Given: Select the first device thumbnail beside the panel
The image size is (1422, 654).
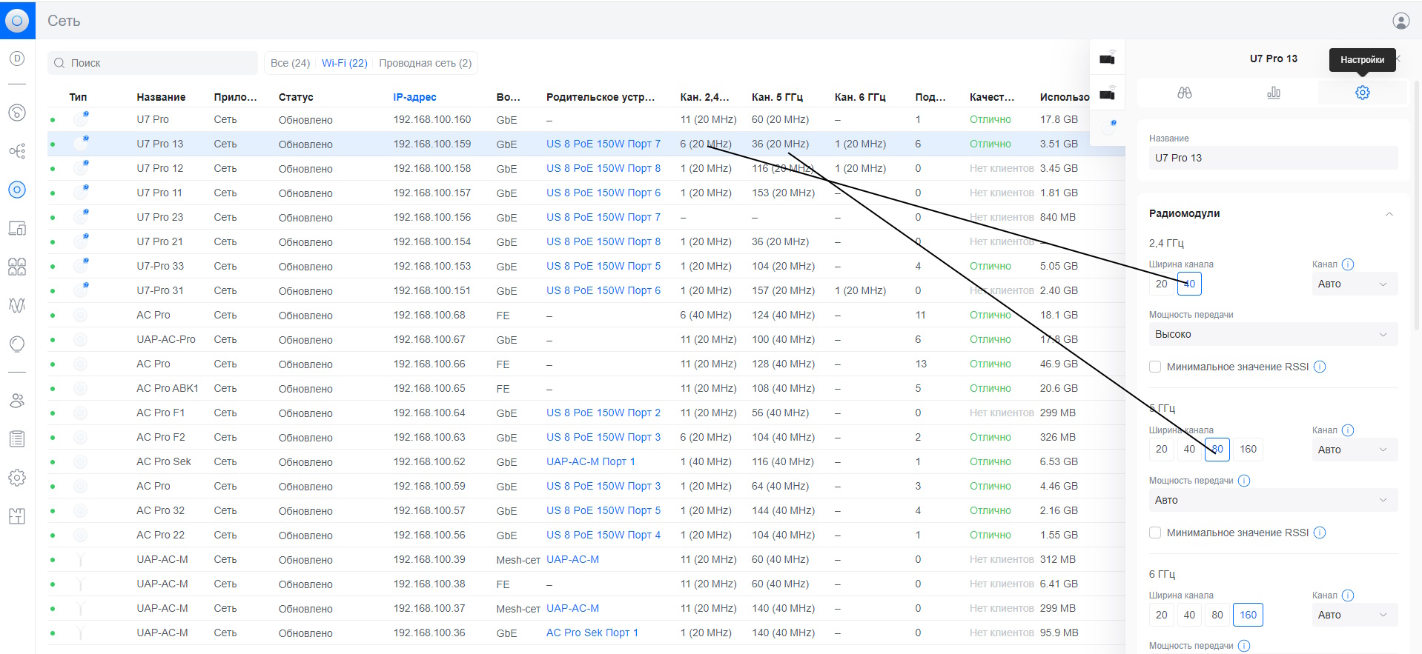Looking at the screenshot, I should (1107, 59).
